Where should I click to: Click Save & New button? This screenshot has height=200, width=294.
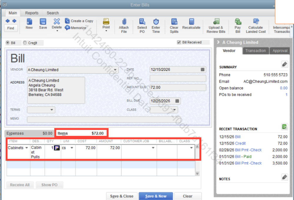(156, 196)
